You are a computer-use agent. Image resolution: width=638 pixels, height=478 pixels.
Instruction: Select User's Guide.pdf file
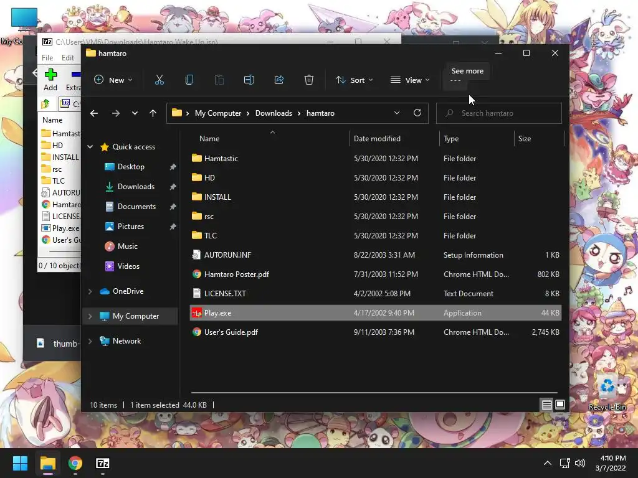pos(376,332)
